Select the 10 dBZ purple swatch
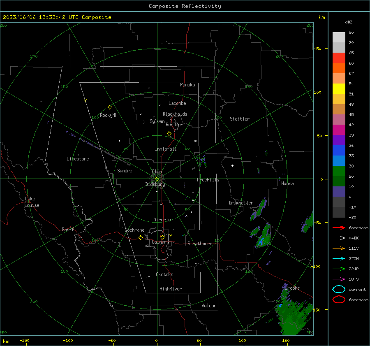The width and height of the screenshot is (370, 346). click(339, 192)
